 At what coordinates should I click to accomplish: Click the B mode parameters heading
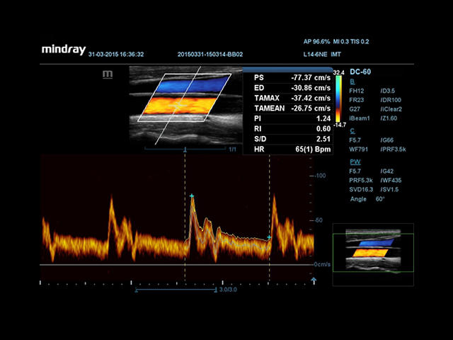click(x=352, y=81)
